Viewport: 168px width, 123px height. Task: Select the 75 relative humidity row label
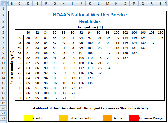19,73
